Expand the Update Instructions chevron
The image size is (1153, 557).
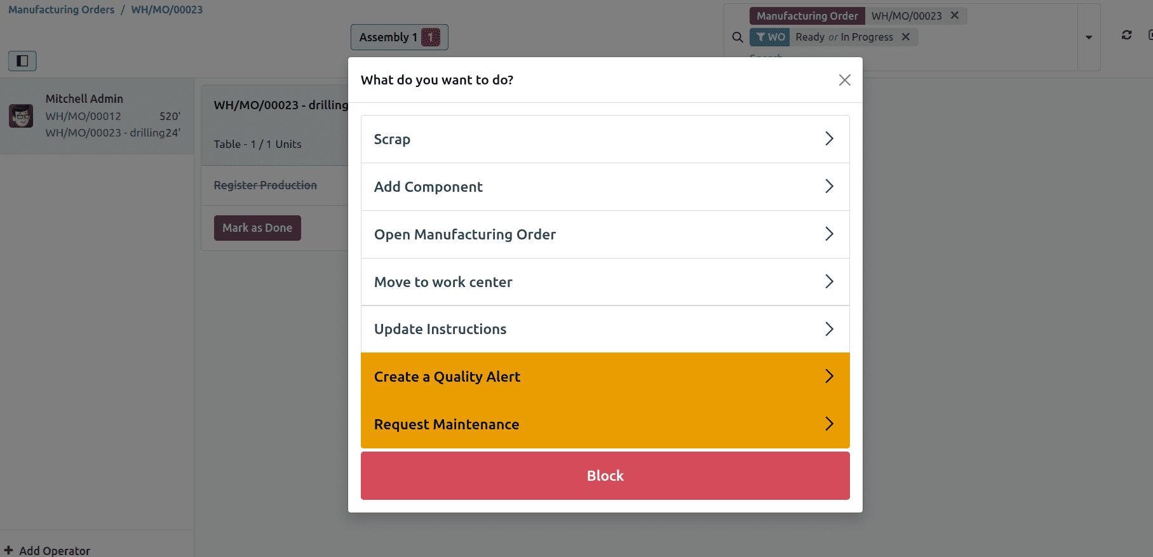(x=829, y=329)
